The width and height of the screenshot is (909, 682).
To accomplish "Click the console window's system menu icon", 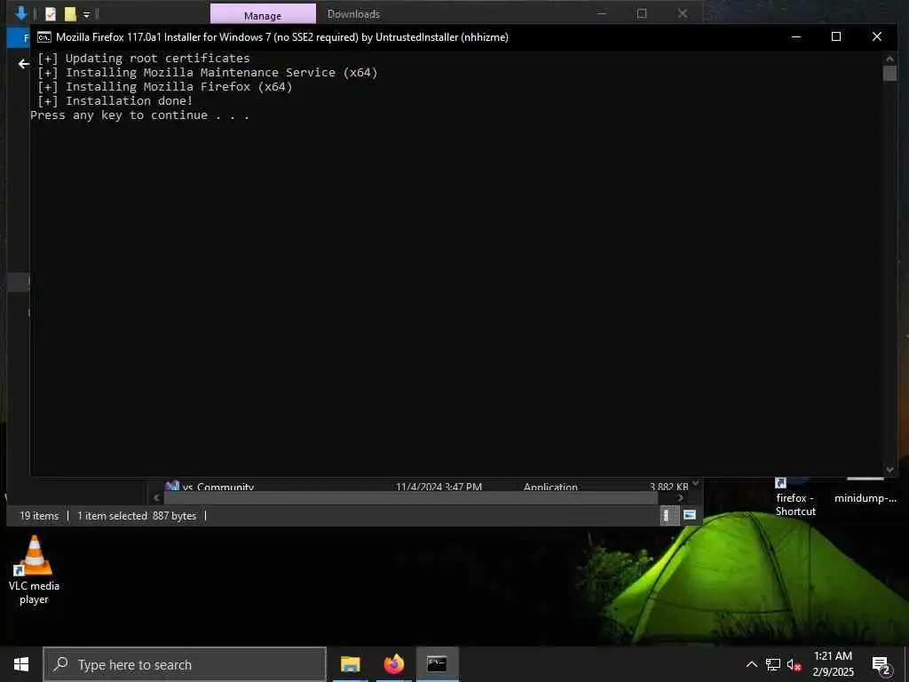I will tap(44, 37).
